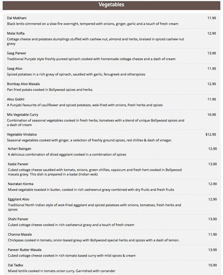
Task: Open Bombay Aloo Masala item
Action: point(23,84)
